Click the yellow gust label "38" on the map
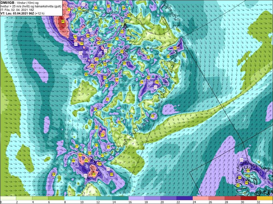The height and width of the screenshot is (204, 273). pos(99,42)
